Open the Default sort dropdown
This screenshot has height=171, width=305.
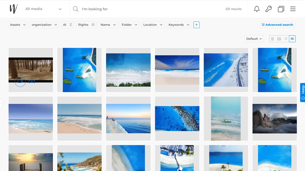[254, 39]
